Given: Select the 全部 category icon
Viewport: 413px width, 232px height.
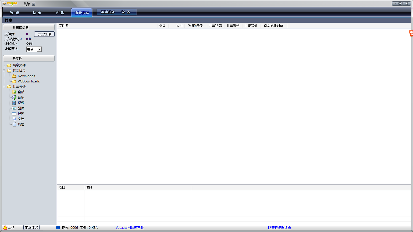Looking at the screenshot, I should (14, 92).
